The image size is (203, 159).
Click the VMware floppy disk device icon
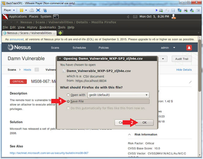point(173,10)
